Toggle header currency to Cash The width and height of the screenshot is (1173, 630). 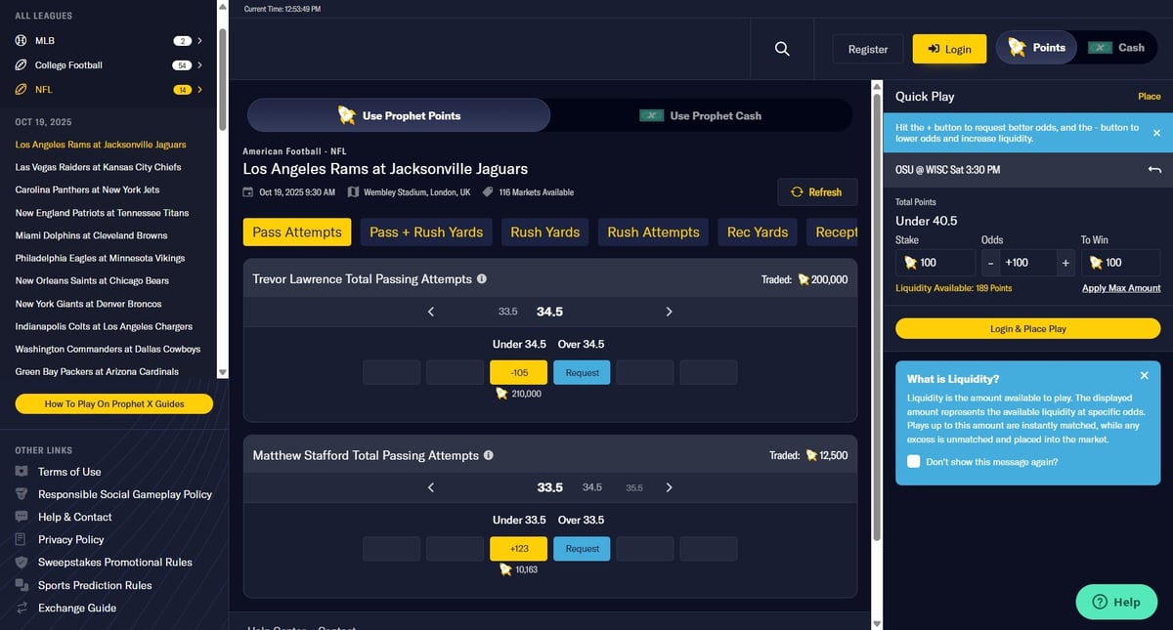(x=1118, y=48)
